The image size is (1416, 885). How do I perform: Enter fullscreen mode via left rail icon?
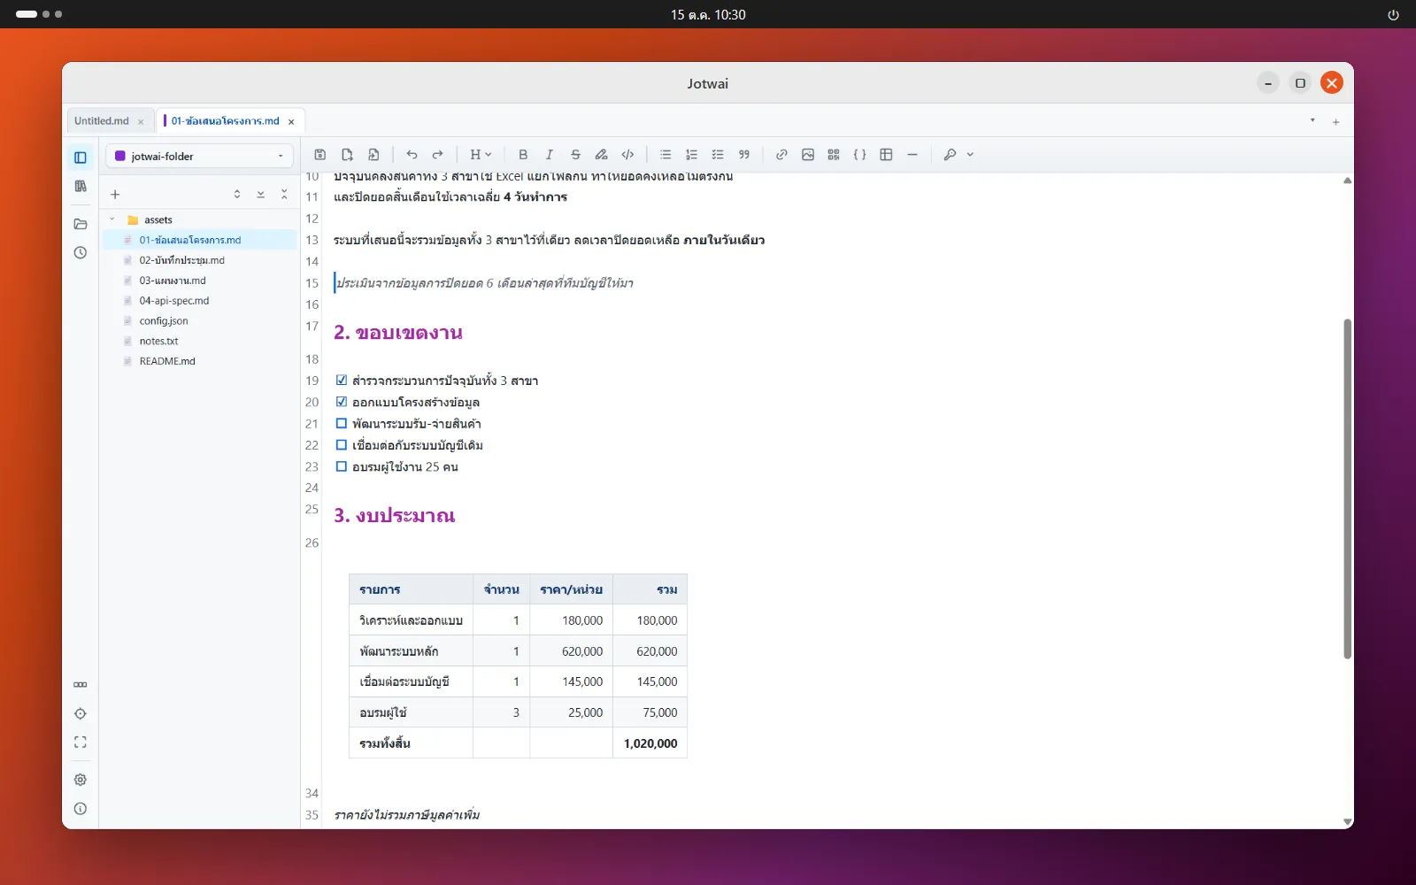click(x=81, y=743)
